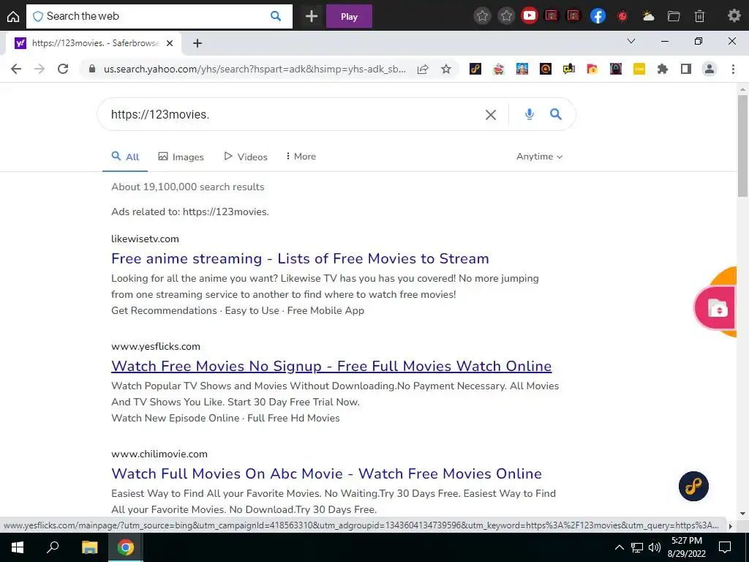
Task: Reload the page with the refresh icon
Action: click(x=63, y=69)
